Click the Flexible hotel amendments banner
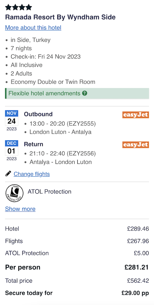This screenshot has height=305, width=154. click(77, 93)
